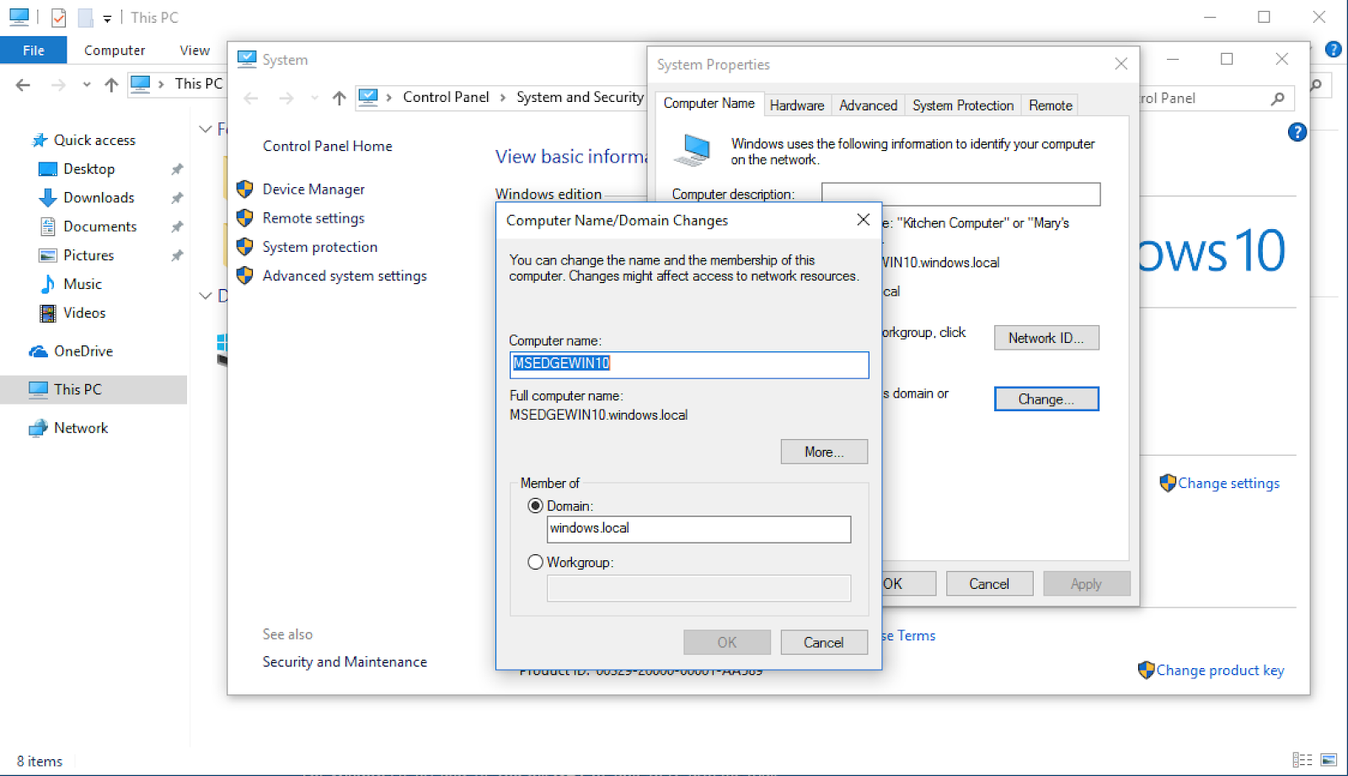Open Videos folder in sidebar

pyautogui.click(x=84, y=313)
